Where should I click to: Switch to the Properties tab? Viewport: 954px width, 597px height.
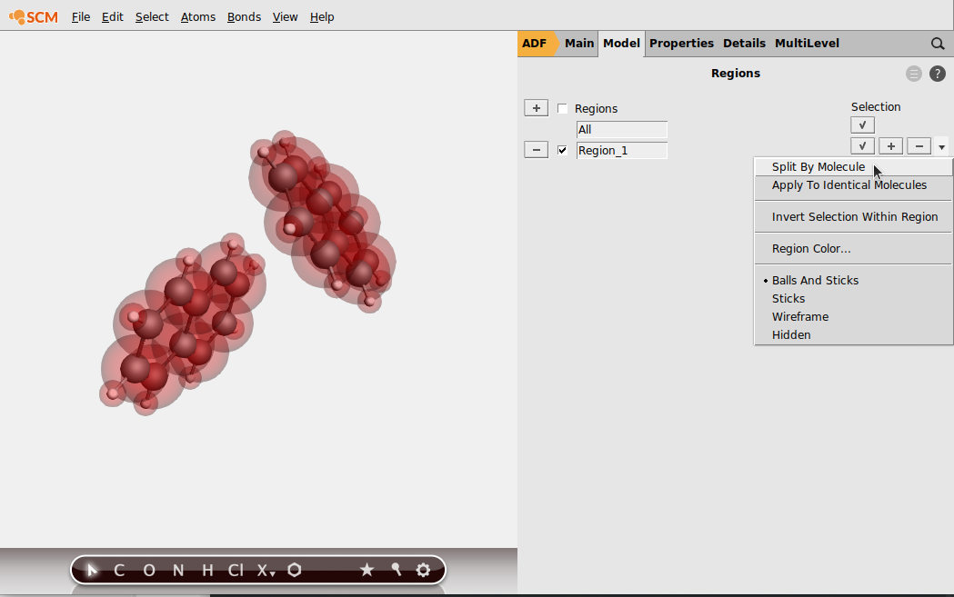(681, 44)
